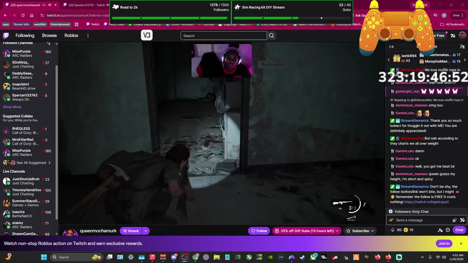The height and width of the screenshot is (263, 468).
Task: Click the search magnifier button
Action: [x=271, y=35]
